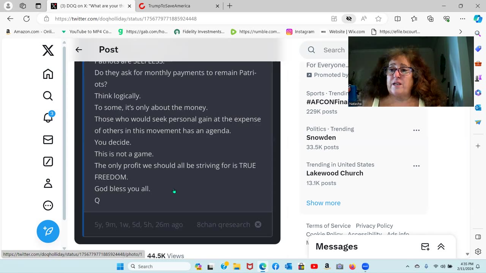
Task: Open Website Wix.com bookmark
Action: point(343,31)
